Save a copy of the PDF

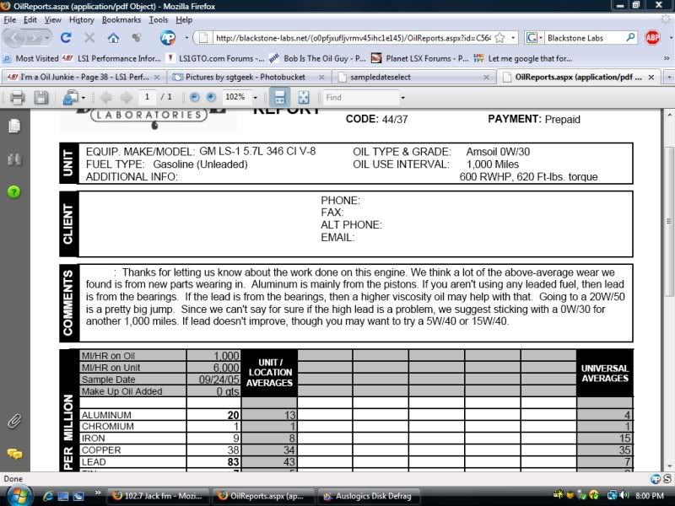(x=40, y=98)
